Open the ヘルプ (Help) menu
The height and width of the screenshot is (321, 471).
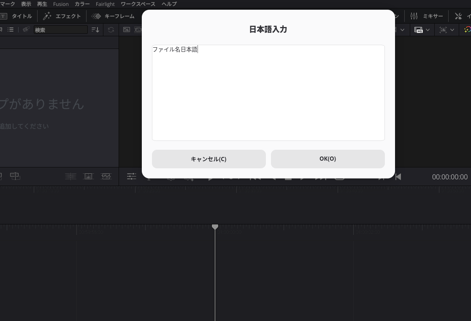point(169,4)
